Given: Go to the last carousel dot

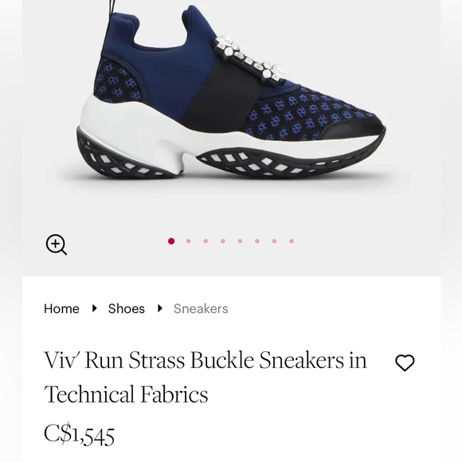Looking at the screenshot, I should tap(292, 241).
